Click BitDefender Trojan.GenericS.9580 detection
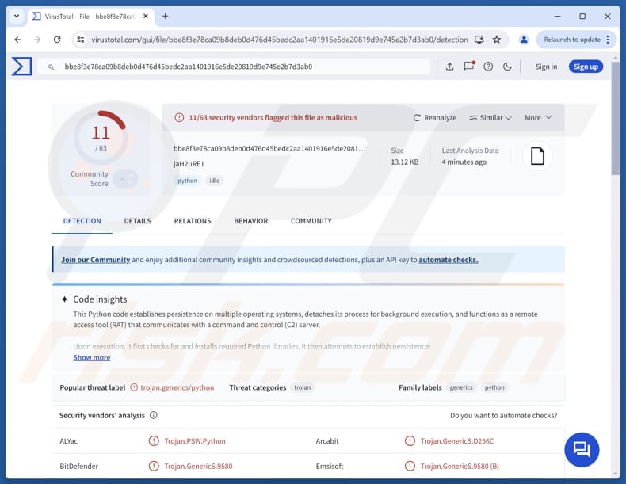The image size is (626, 484). (198, 466)
